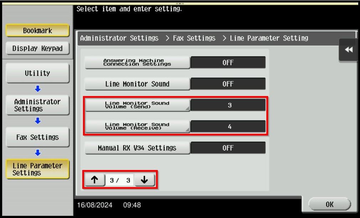Toggle Manual RX V34 Settings OFF value
This screenshot has width=360, height=218.
228,148
